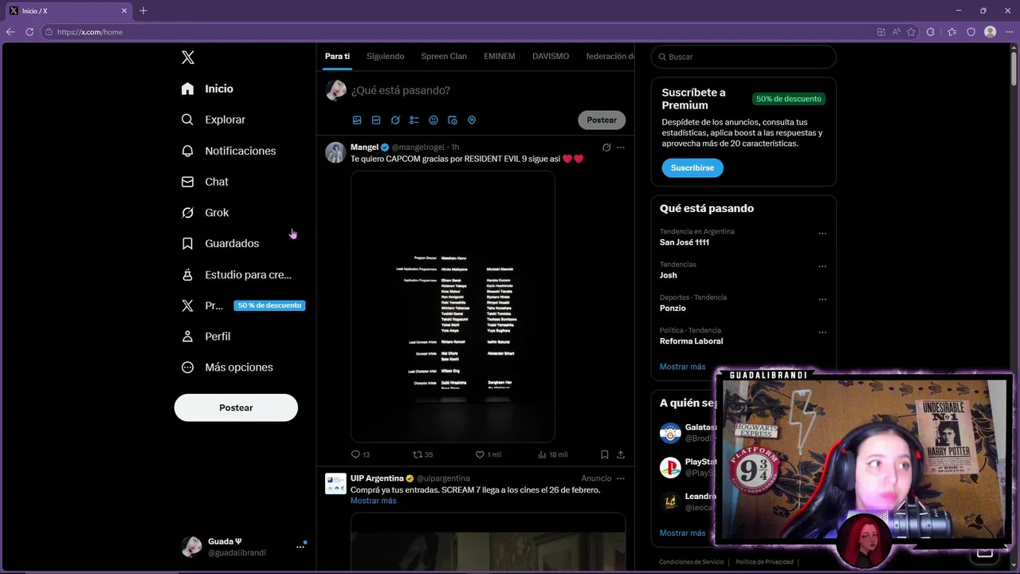1020x574 pixels.
Task: Focus the Buscar search field
Action: [743, 57]
